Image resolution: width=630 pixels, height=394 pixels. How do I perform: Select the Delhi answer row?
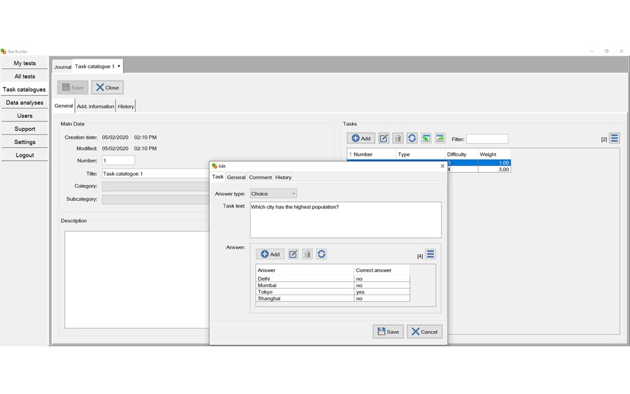coord(333,279)
